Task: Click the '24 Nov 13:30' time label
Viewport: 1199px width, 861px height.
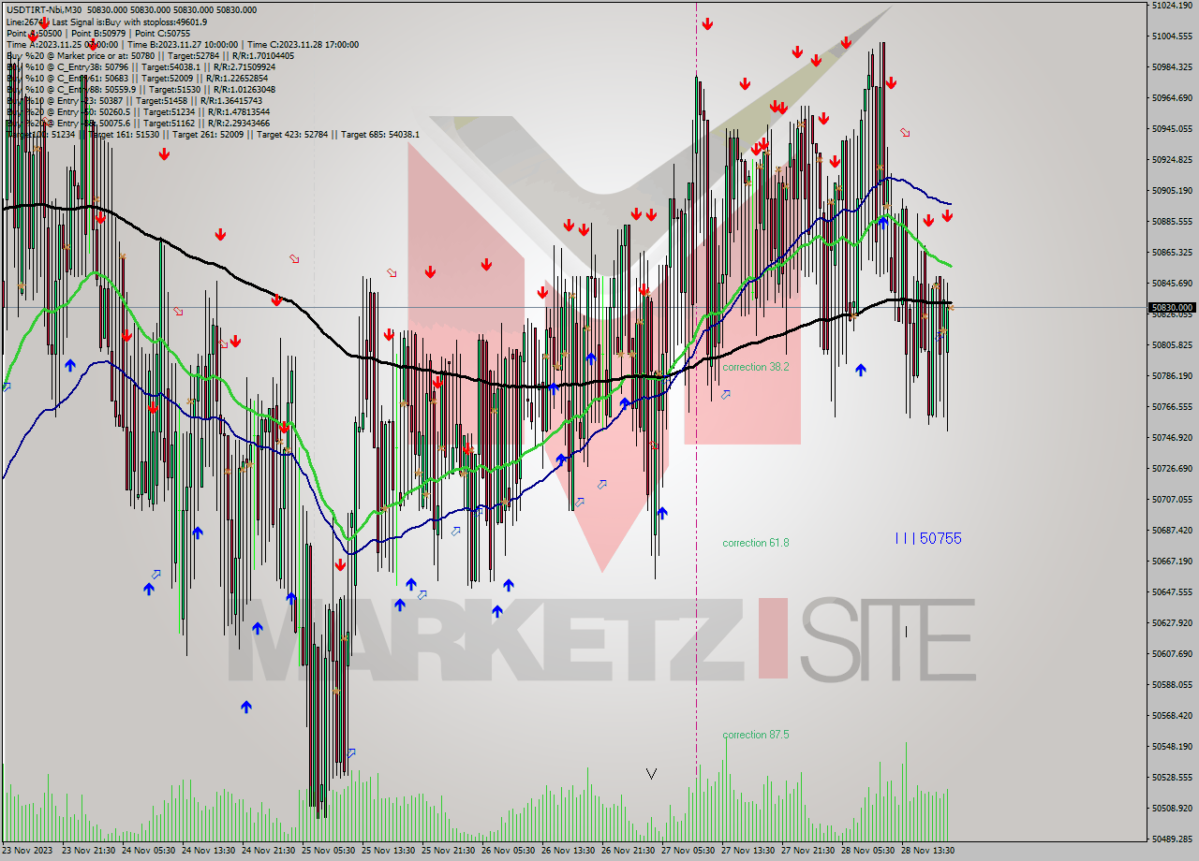Action: point(209,851)
